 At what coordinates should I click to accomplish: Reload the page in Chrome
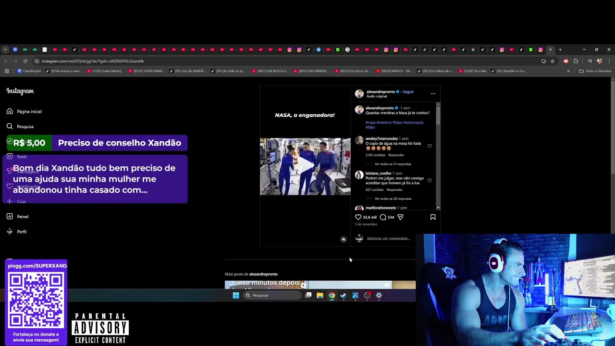tap(25, 61)
